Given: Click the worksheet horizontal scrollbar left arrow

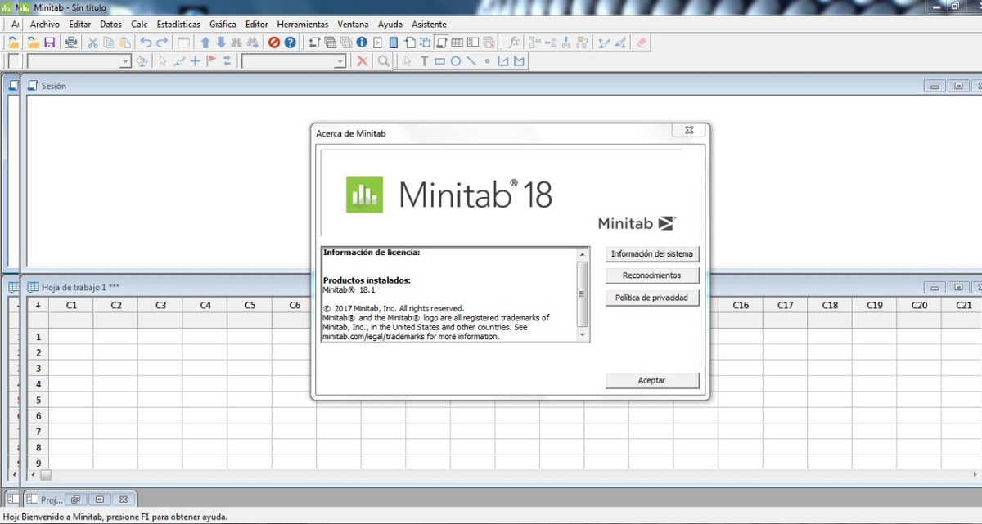Looking at the screenshot, I should (34, 474).
